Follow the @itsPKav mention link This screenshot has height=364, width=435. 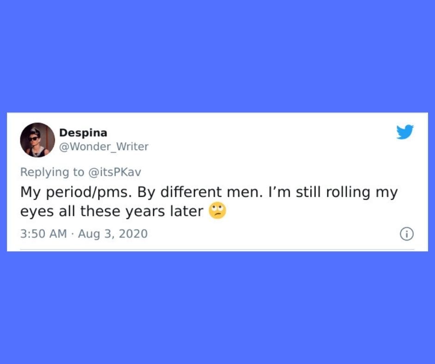(115, 172)
